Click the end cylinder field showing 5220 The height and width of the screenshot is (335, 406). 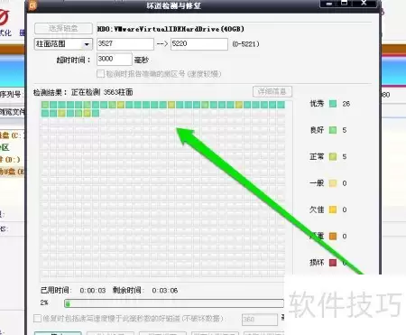click(x=199, y=44)
